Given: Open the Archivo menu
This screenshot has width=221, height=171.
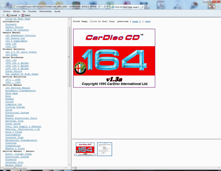Looking at the screenshot, I should point(7,11).
